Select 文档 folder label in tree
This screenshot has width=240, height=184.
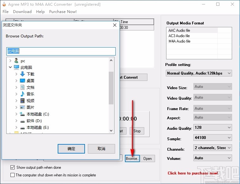click(30, 87)
